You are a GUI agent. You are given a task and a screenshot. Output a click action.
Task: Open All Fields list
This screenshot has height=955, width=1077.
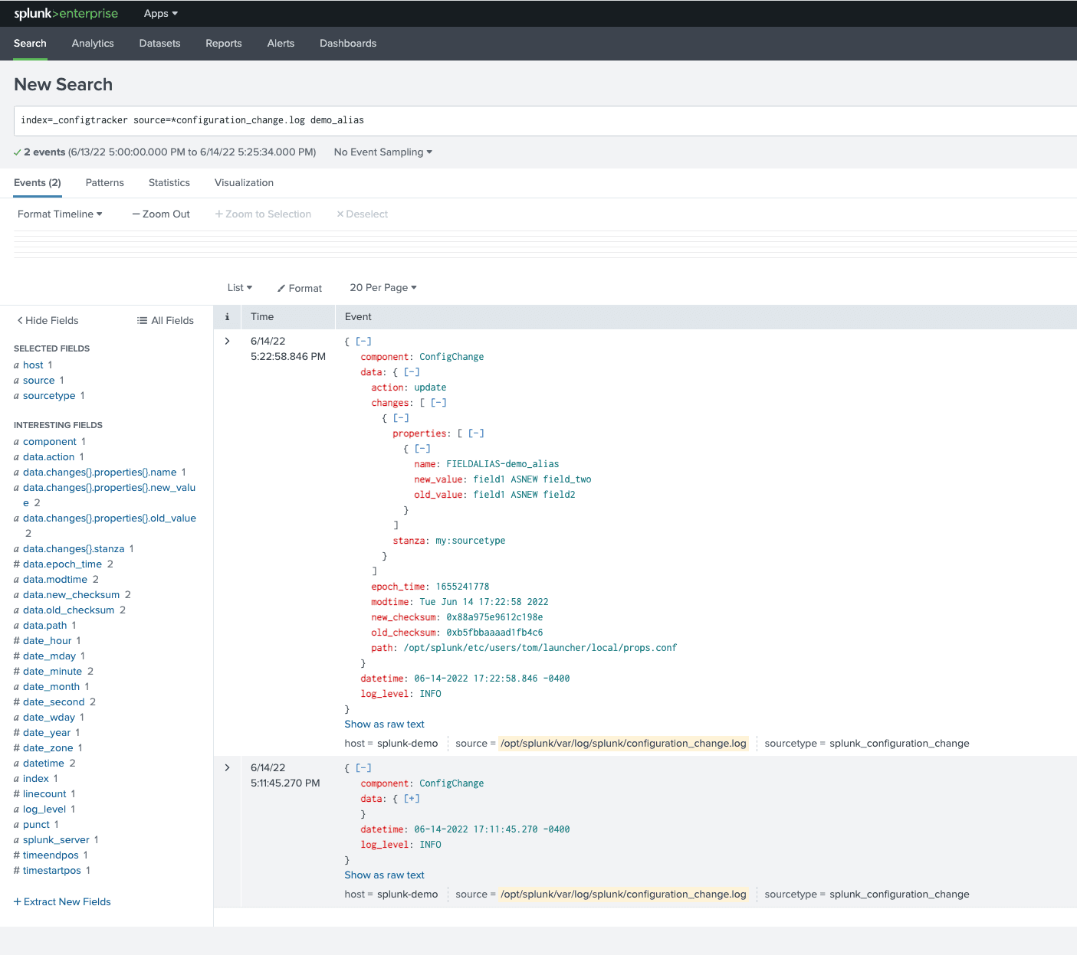[166, 321]
